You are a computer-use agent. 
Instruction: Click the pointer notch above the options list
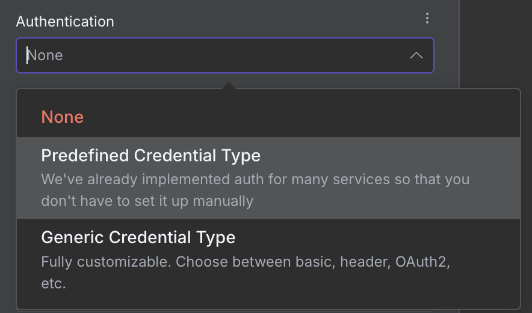click(227, 87)
